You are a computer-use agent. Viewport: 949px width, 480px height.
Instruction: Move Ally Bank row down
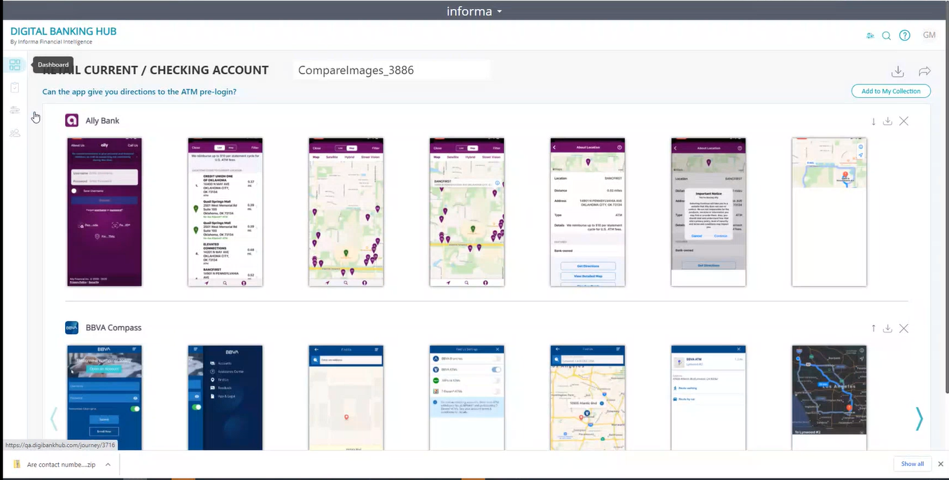(873, 121)
